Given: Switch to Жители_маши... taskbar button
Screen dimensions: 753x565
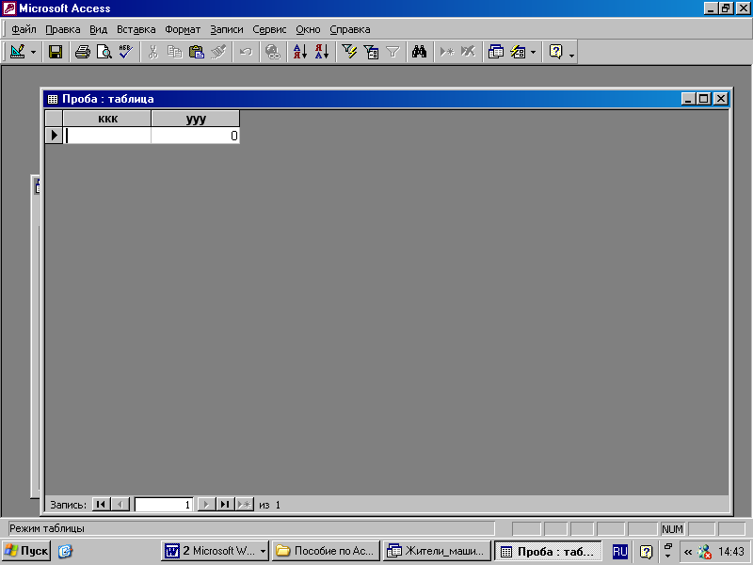Looking at the screenshot, I should click(437, 551).
